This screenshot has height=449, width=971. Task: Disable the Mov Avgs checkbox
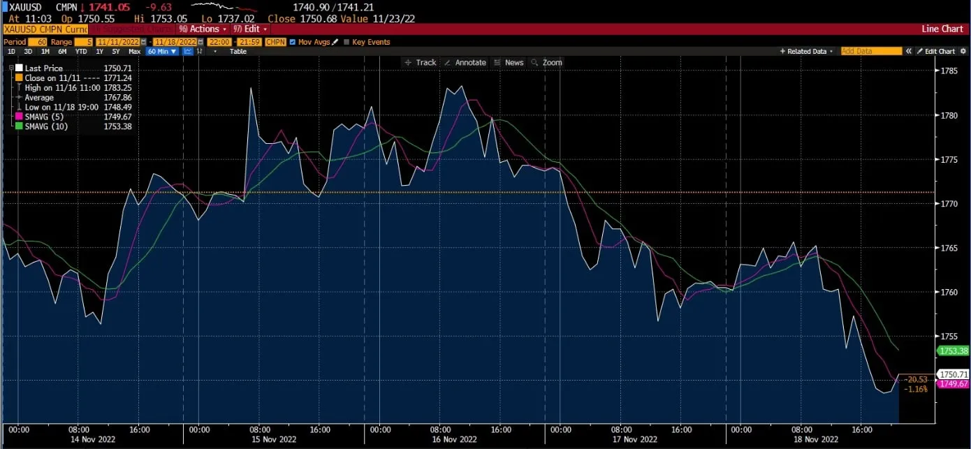coord(293,41)
